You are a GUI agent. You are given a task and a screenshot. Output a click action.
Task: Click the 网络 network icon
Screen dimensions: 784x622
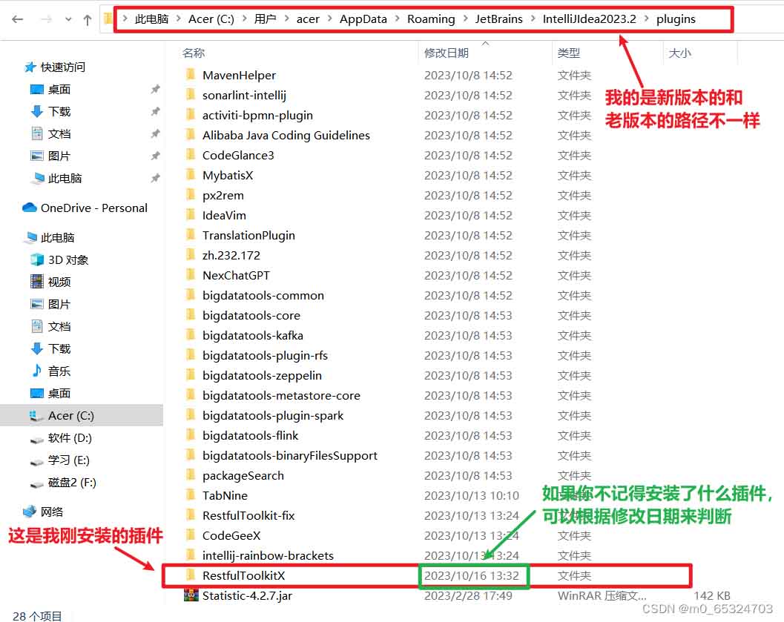click(x=30, y=512)
